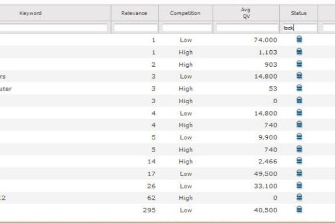Click lock icon in the 40,500 row
Screen dimensions: 335x223
299,210
